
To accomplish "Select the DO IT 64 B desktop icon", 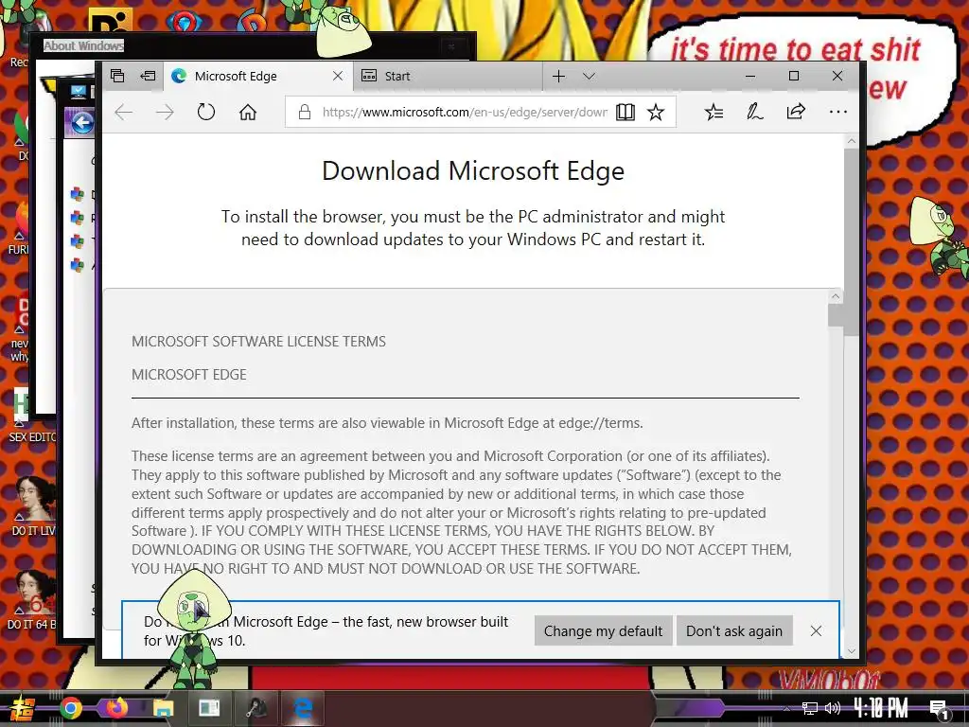I will tap(31, 601).
